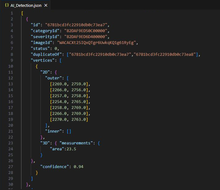Click the "3D" key on line 23

pos(45,143)
